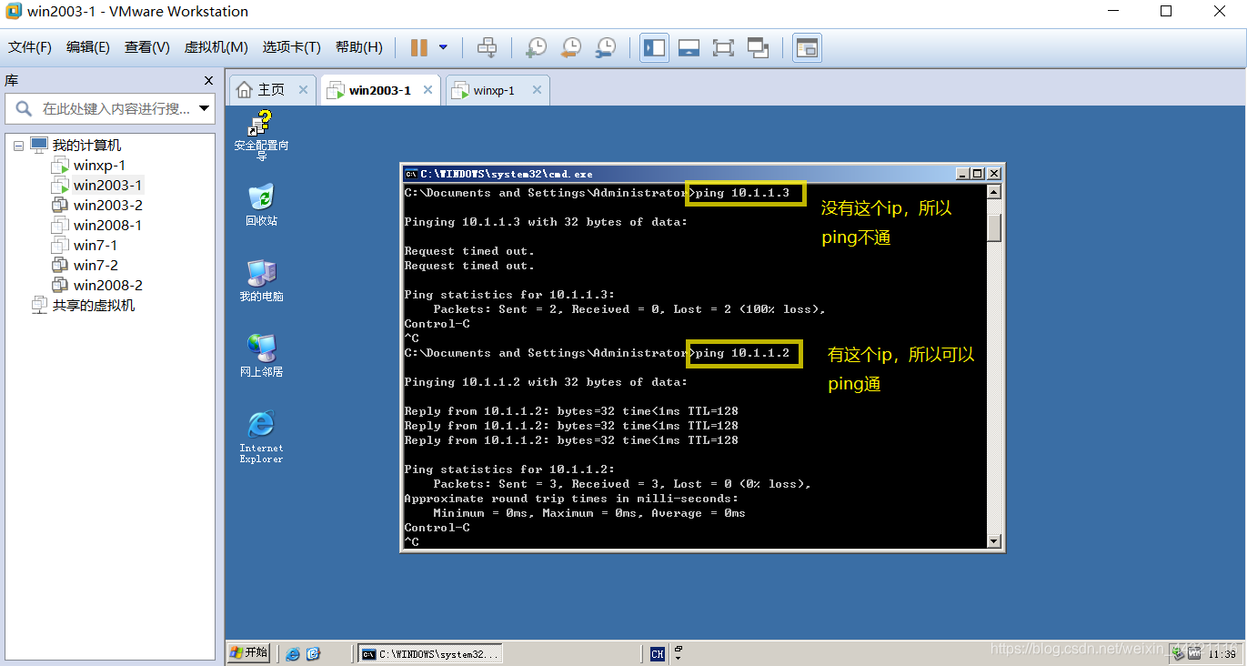The height and width of the screenshot is (666, 1247).
Task: Click the 安全配置向导 desktop icon
Action: coord(261,135)
